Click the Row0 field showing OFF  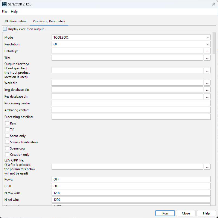pyautogui.click(x=131, y=179)
